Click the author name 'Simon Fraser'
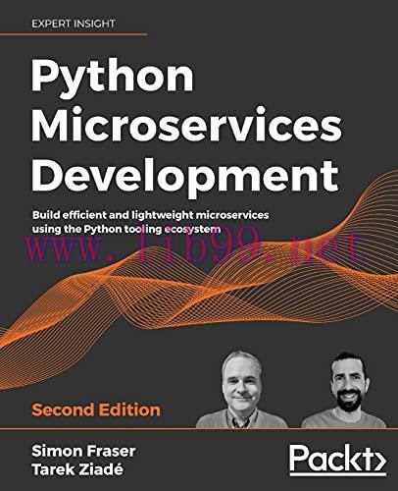This screenshot has width=398, height=491. (83, 452)
